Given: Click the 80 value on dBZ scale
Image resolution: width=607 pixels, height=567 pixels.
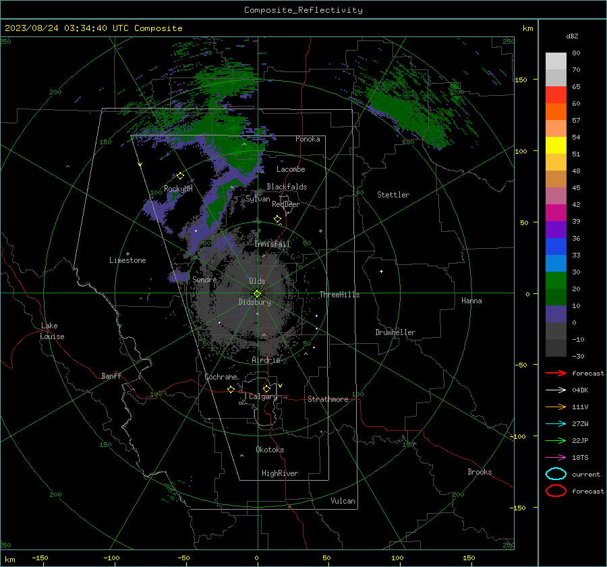Looking at the screenshot, I should [576, 53].
